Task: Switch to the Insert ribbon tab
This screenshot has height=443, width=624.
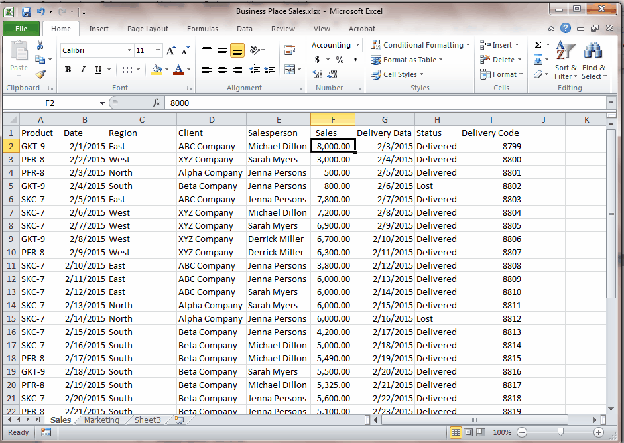Action: pos(99,29)
